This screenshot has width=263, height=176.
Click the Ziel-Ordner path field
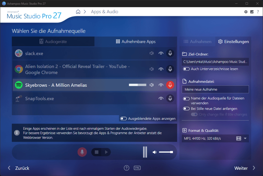pyautogui.click(x=215, y=62)
